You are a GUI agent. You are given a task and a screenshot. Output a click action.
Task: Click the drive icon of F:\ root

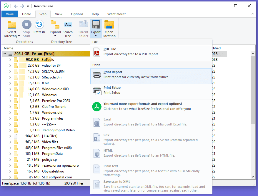(10, 54)
